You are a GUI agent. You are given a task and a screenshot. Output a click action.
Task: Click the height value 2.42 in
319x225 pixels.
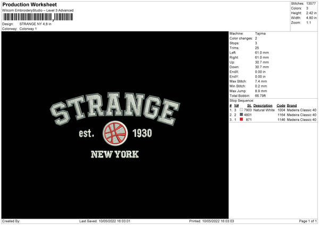click(311, 13)
